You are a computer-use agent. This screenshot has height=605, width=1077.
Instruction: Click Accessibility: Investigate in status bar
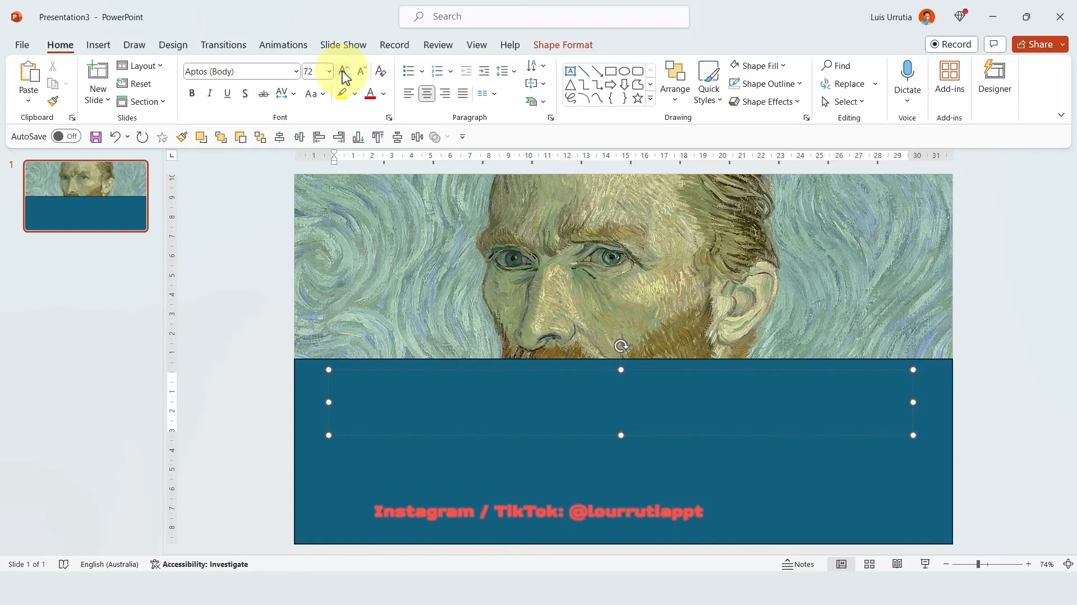click(199, 564)
